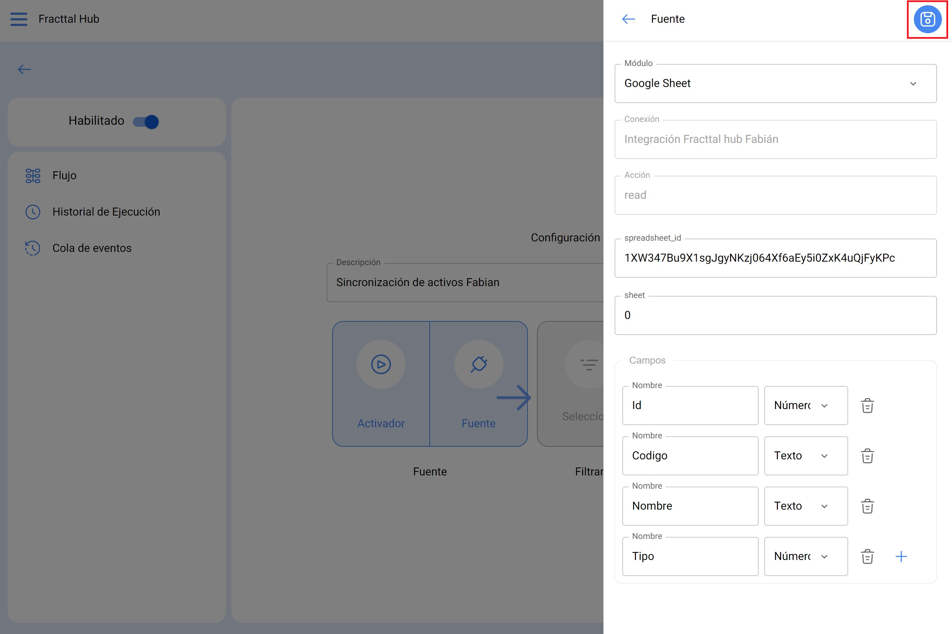Click the save icon in Fuente panel
Viewport: 952px width, 634px height.
point(927,19)
